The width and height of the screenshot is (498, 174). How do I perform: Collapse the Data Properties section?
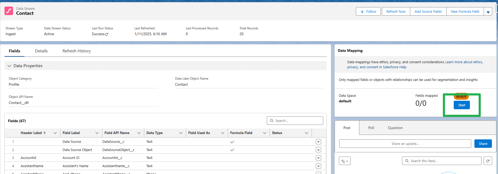(x=9, y=66)
